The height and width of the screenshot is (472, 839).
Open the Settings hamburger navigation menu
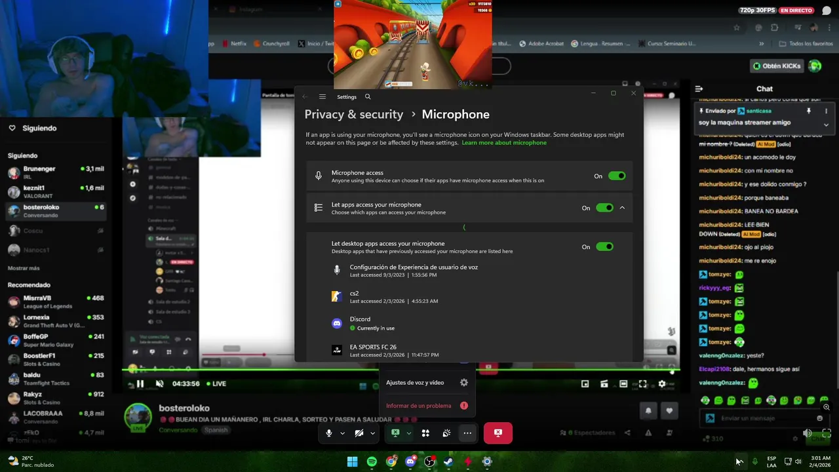tap(322, 96)
